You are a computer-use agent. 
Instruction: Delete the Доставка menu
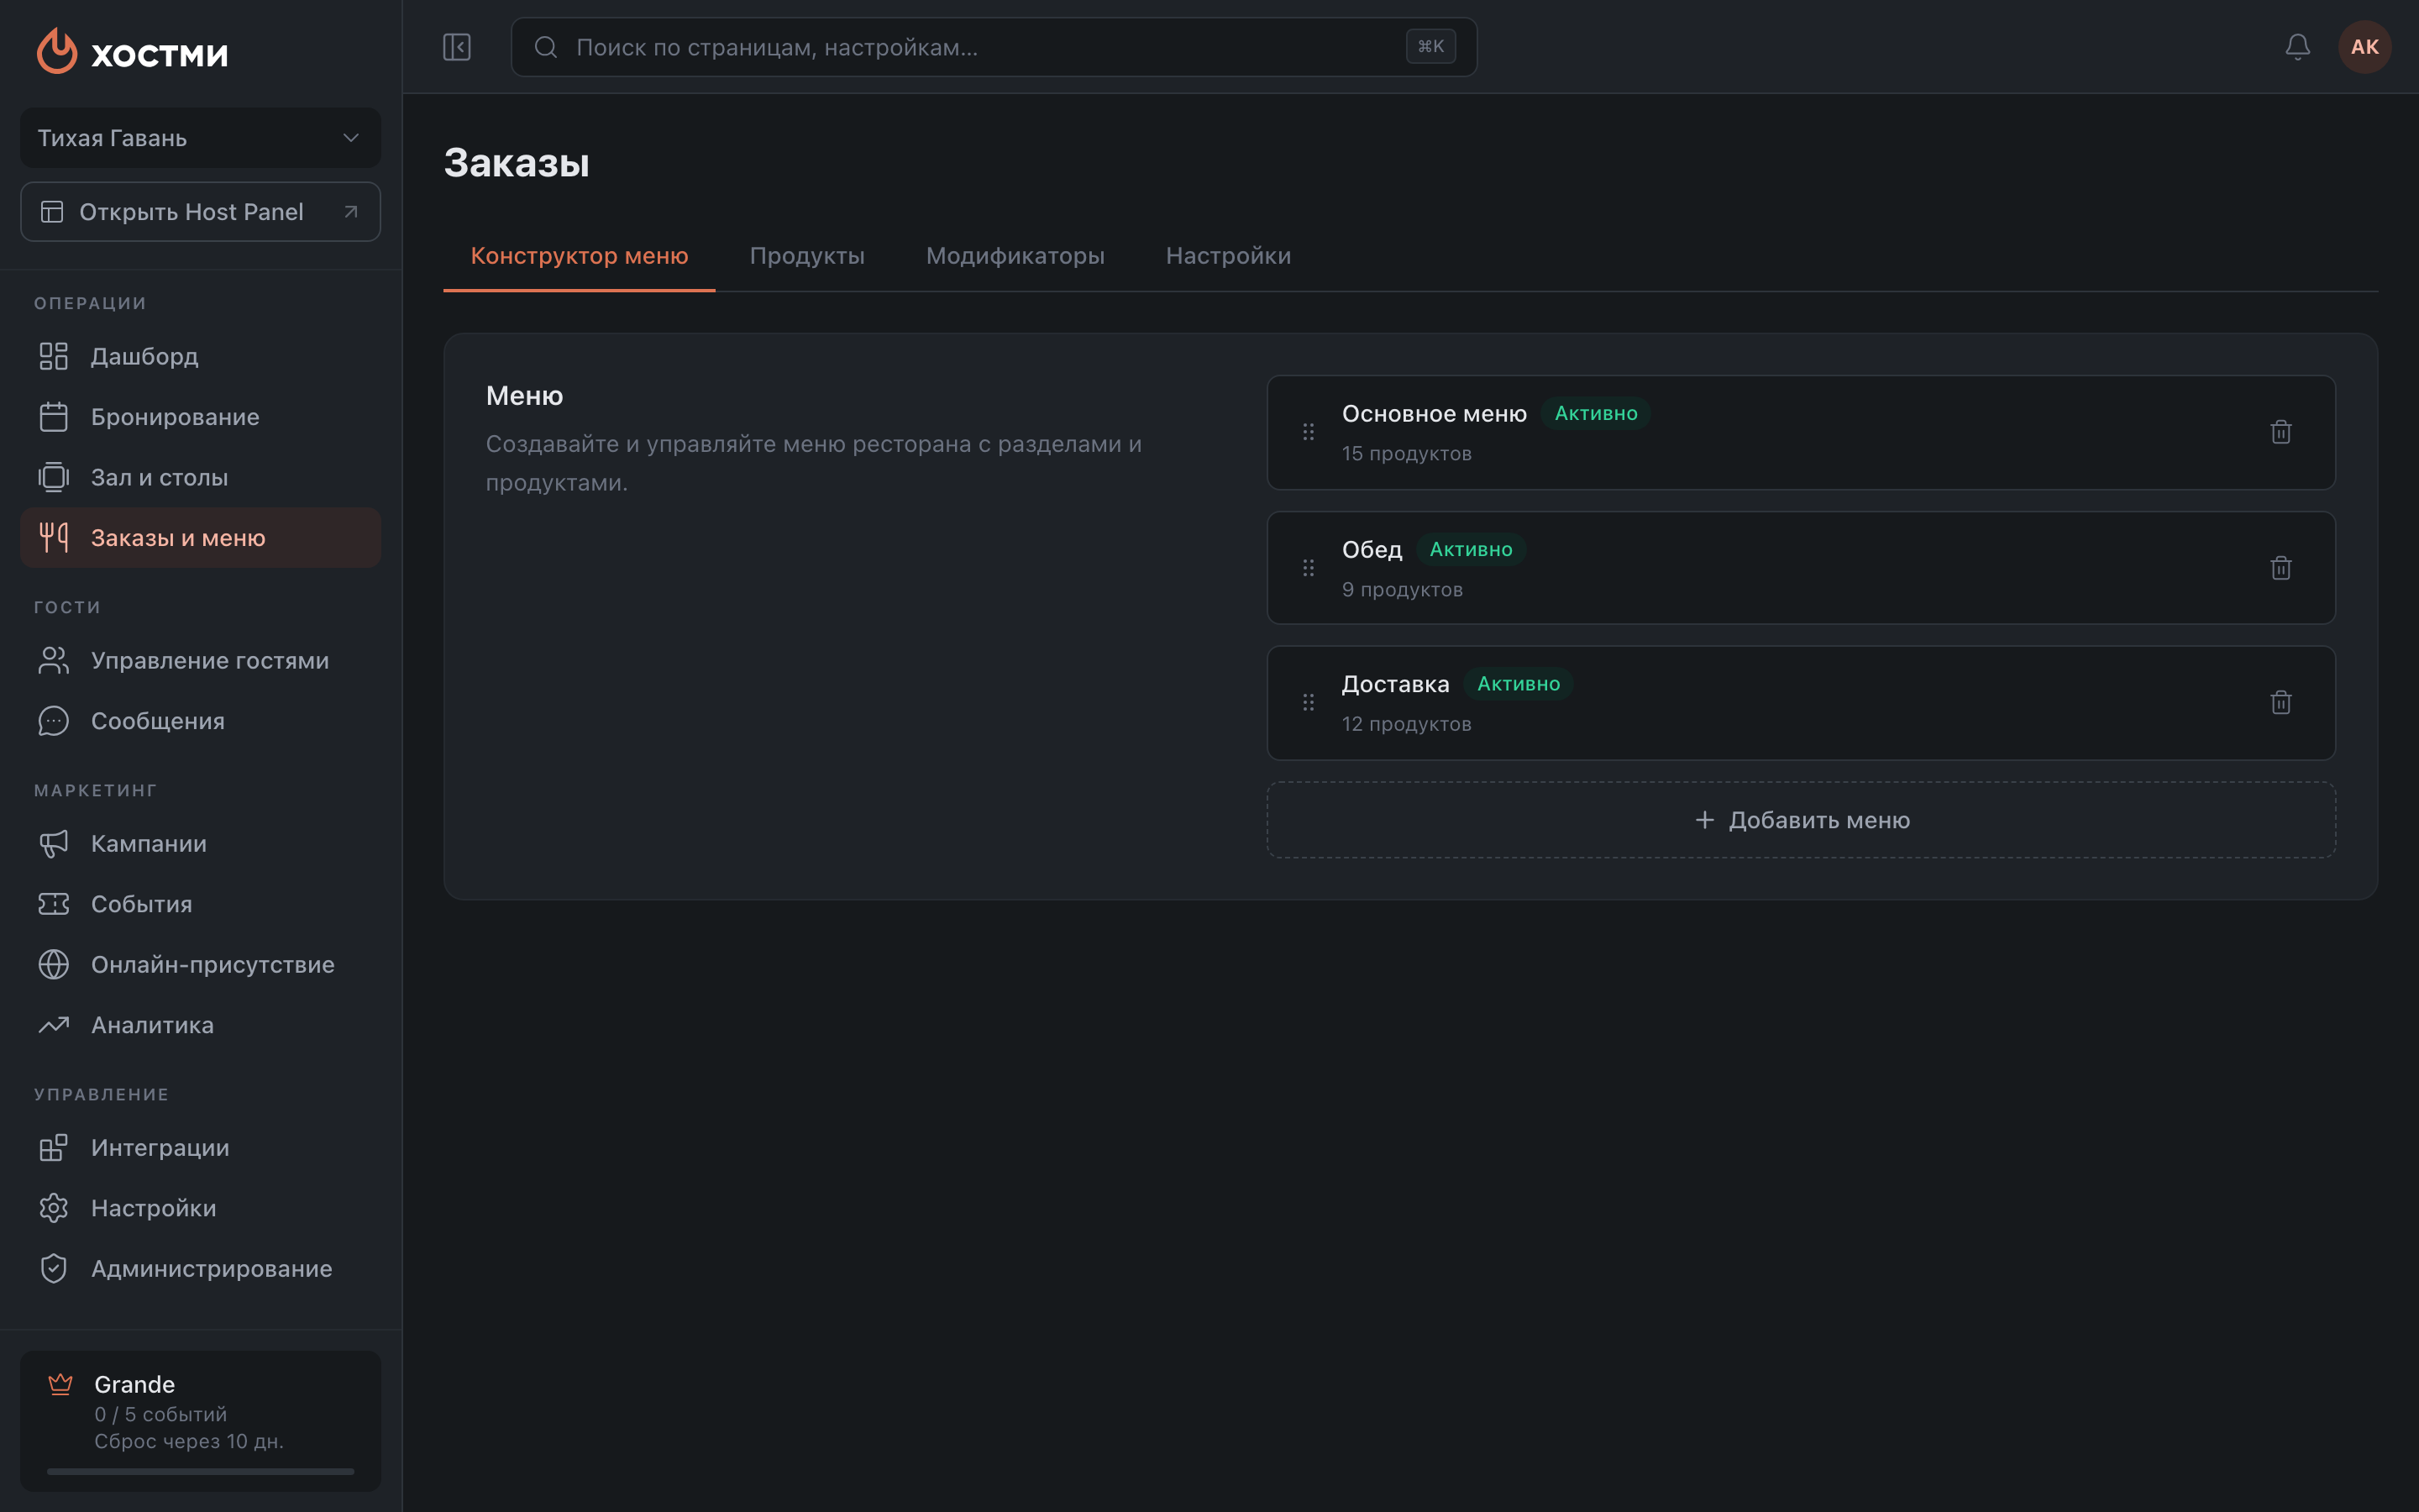pyautogui.click(x=2280, y=702)
